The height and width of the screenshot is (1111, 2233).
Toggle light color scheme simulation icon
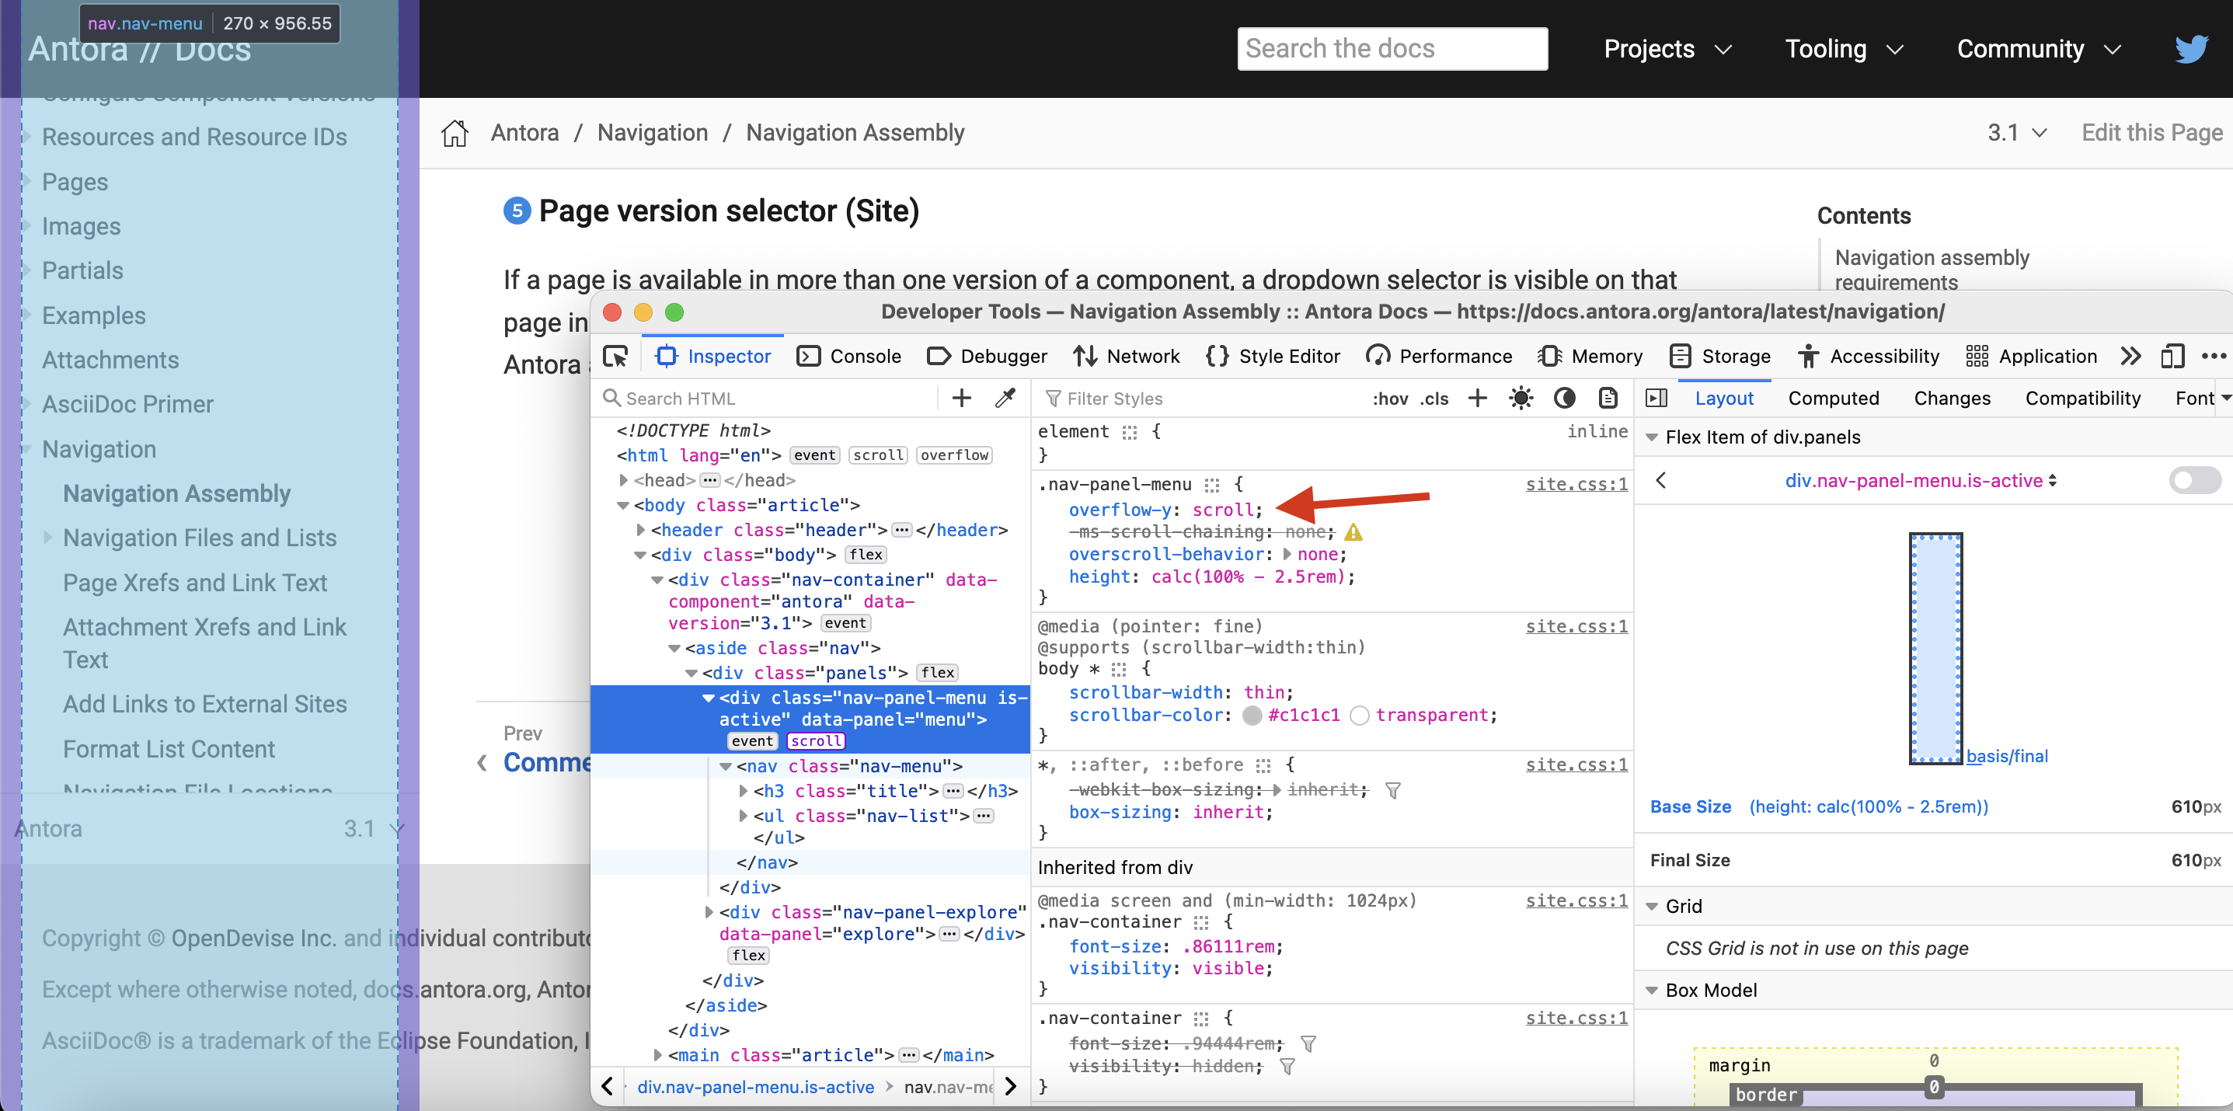[1521, 398]
